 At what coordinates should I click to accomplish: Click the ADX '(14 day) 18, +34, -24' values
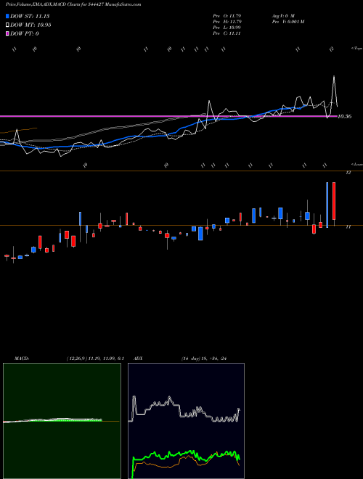204,359
